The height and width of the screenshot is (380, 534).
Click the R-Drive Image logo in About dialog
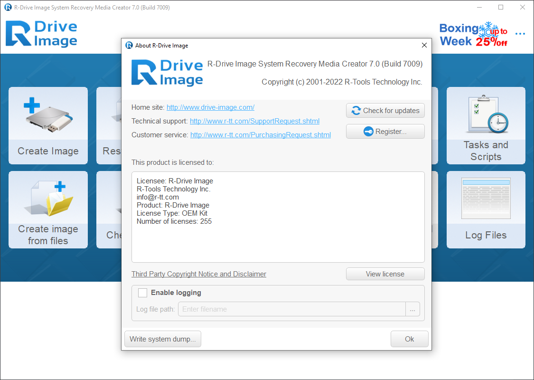[167, 73]
